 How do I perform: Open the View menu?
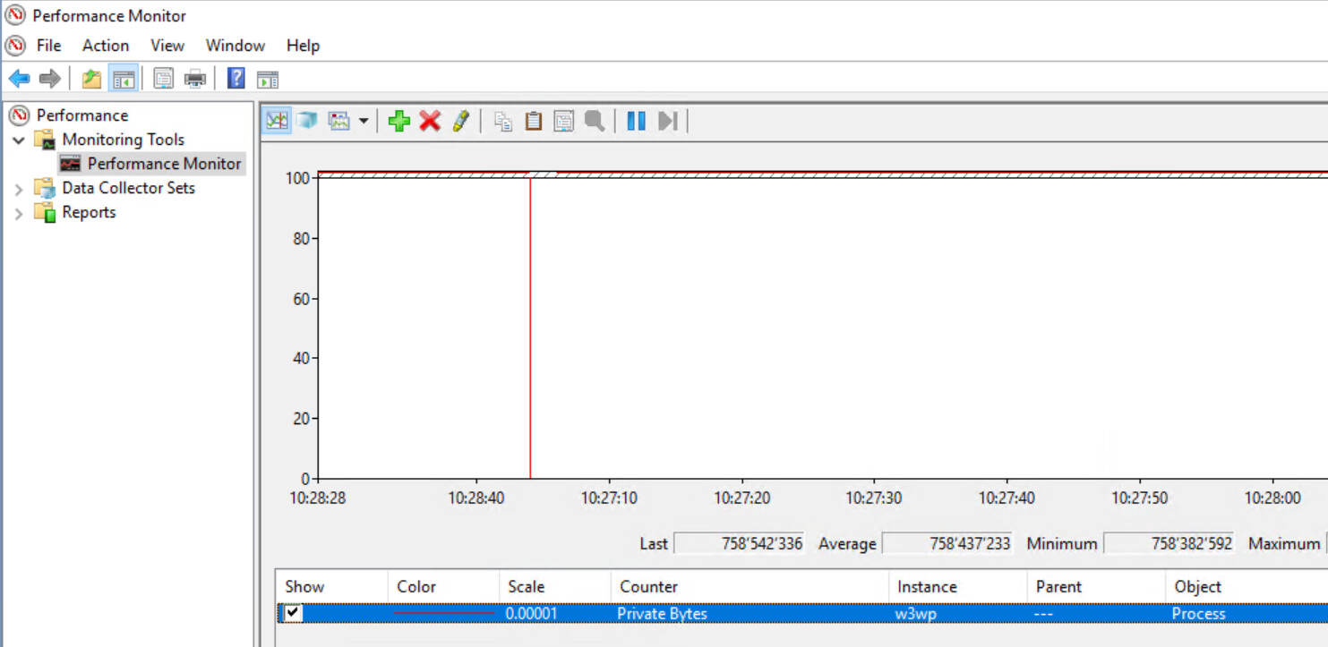167,46
